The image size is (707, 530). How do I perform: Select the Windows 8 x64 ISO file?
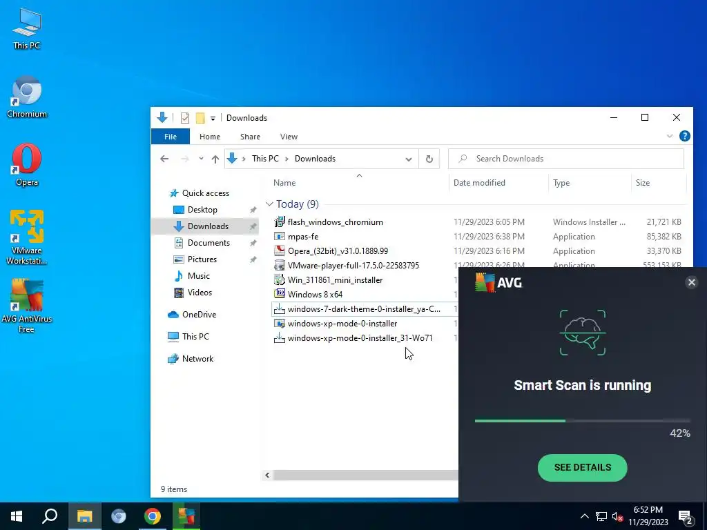[315, 294]
